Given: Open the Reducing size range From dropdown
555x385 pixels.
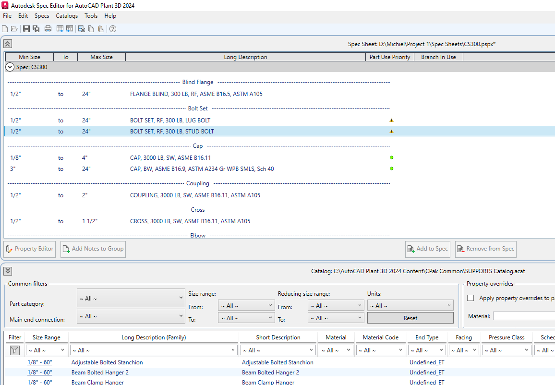Looking at the screenshot, I should (336, 305).
